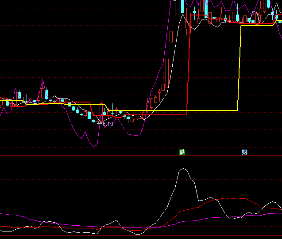Click the magenta line's lowest dip
Viewport: 282px width, 239px height.
point(94,145)
